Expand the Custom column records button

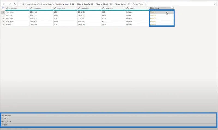coord(172,8)
